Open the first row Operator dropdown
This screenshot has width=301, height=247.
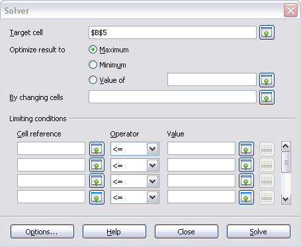point(153,149)
